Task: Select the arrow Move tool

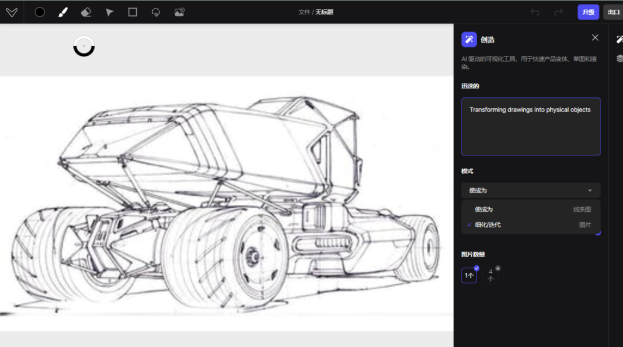Action: (x=109, y=12)
